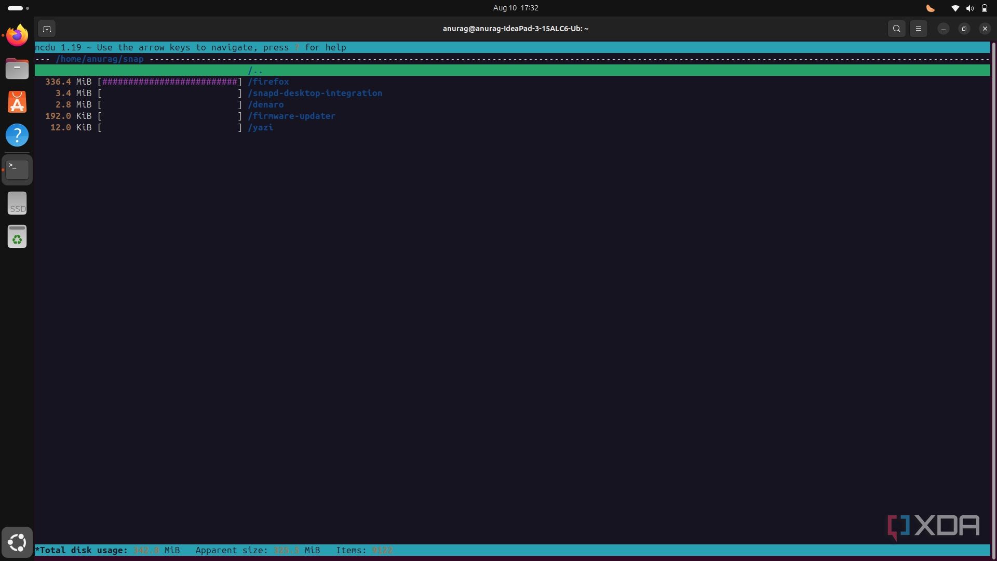Open the Wi-Fi indicator in top bar
This screenshot has width=997, height=561.
pos(955,8)
